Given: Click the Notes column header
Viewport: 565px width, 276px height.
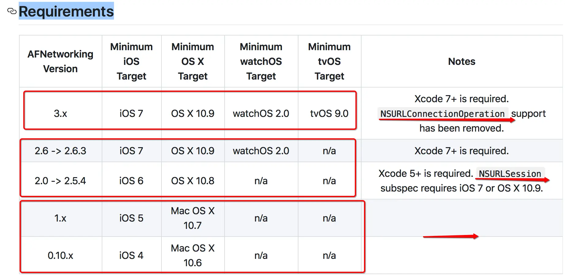Looking at the screenshot, I should 461,62.
